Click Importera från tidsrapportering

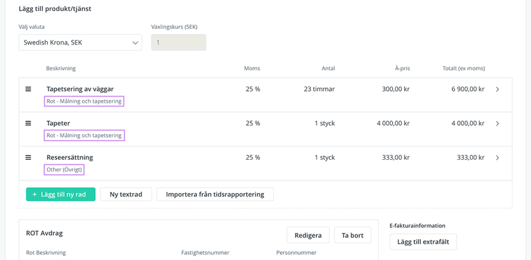(215, 195)
